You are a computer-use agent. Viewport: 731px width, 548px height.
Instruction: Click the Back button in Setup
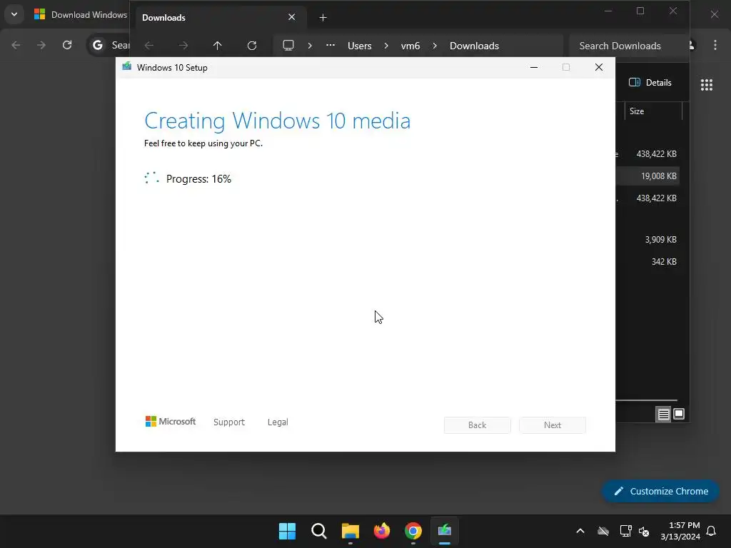click(477, 425)
